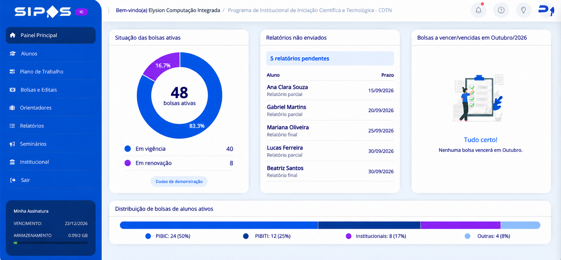Click the storage usage progress bar
The height and width of the screenshot is (260, 561).
point(51,243)
